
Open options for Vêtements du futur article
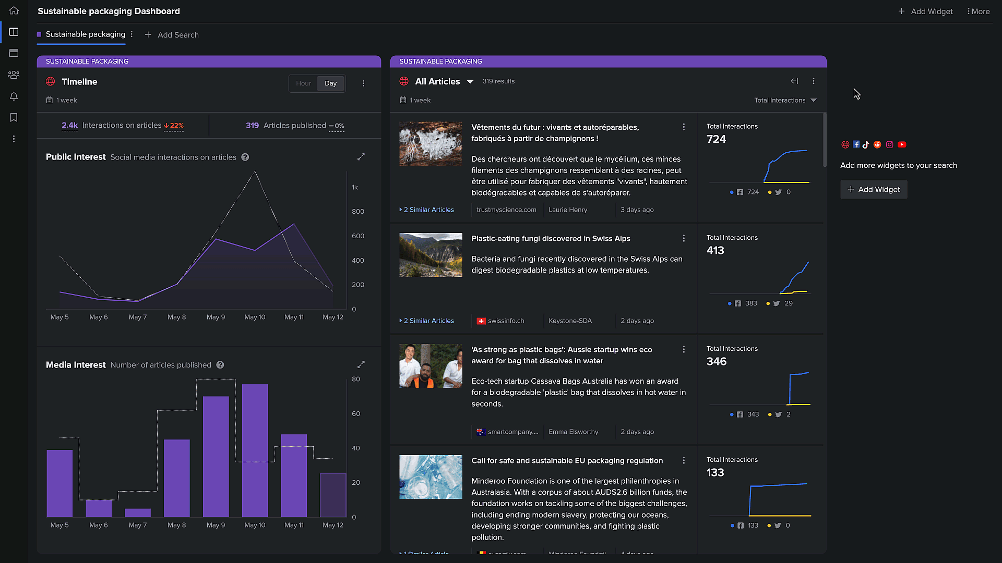(684, 127)
